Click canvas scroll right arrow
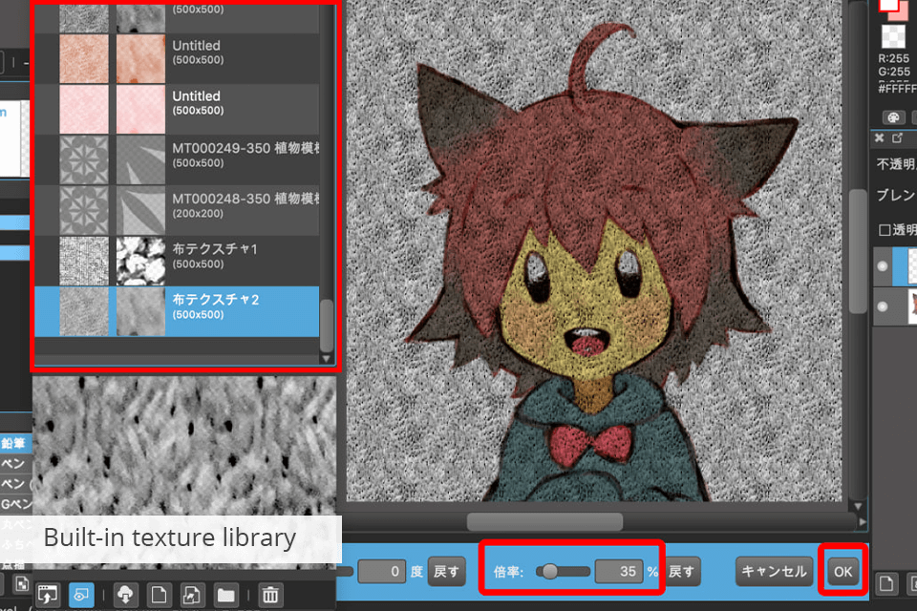917x611 pixels. [862, 521]
